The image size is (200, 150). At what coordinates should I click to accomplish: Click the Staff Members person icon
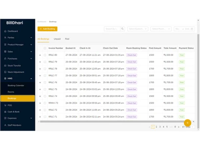5,125
